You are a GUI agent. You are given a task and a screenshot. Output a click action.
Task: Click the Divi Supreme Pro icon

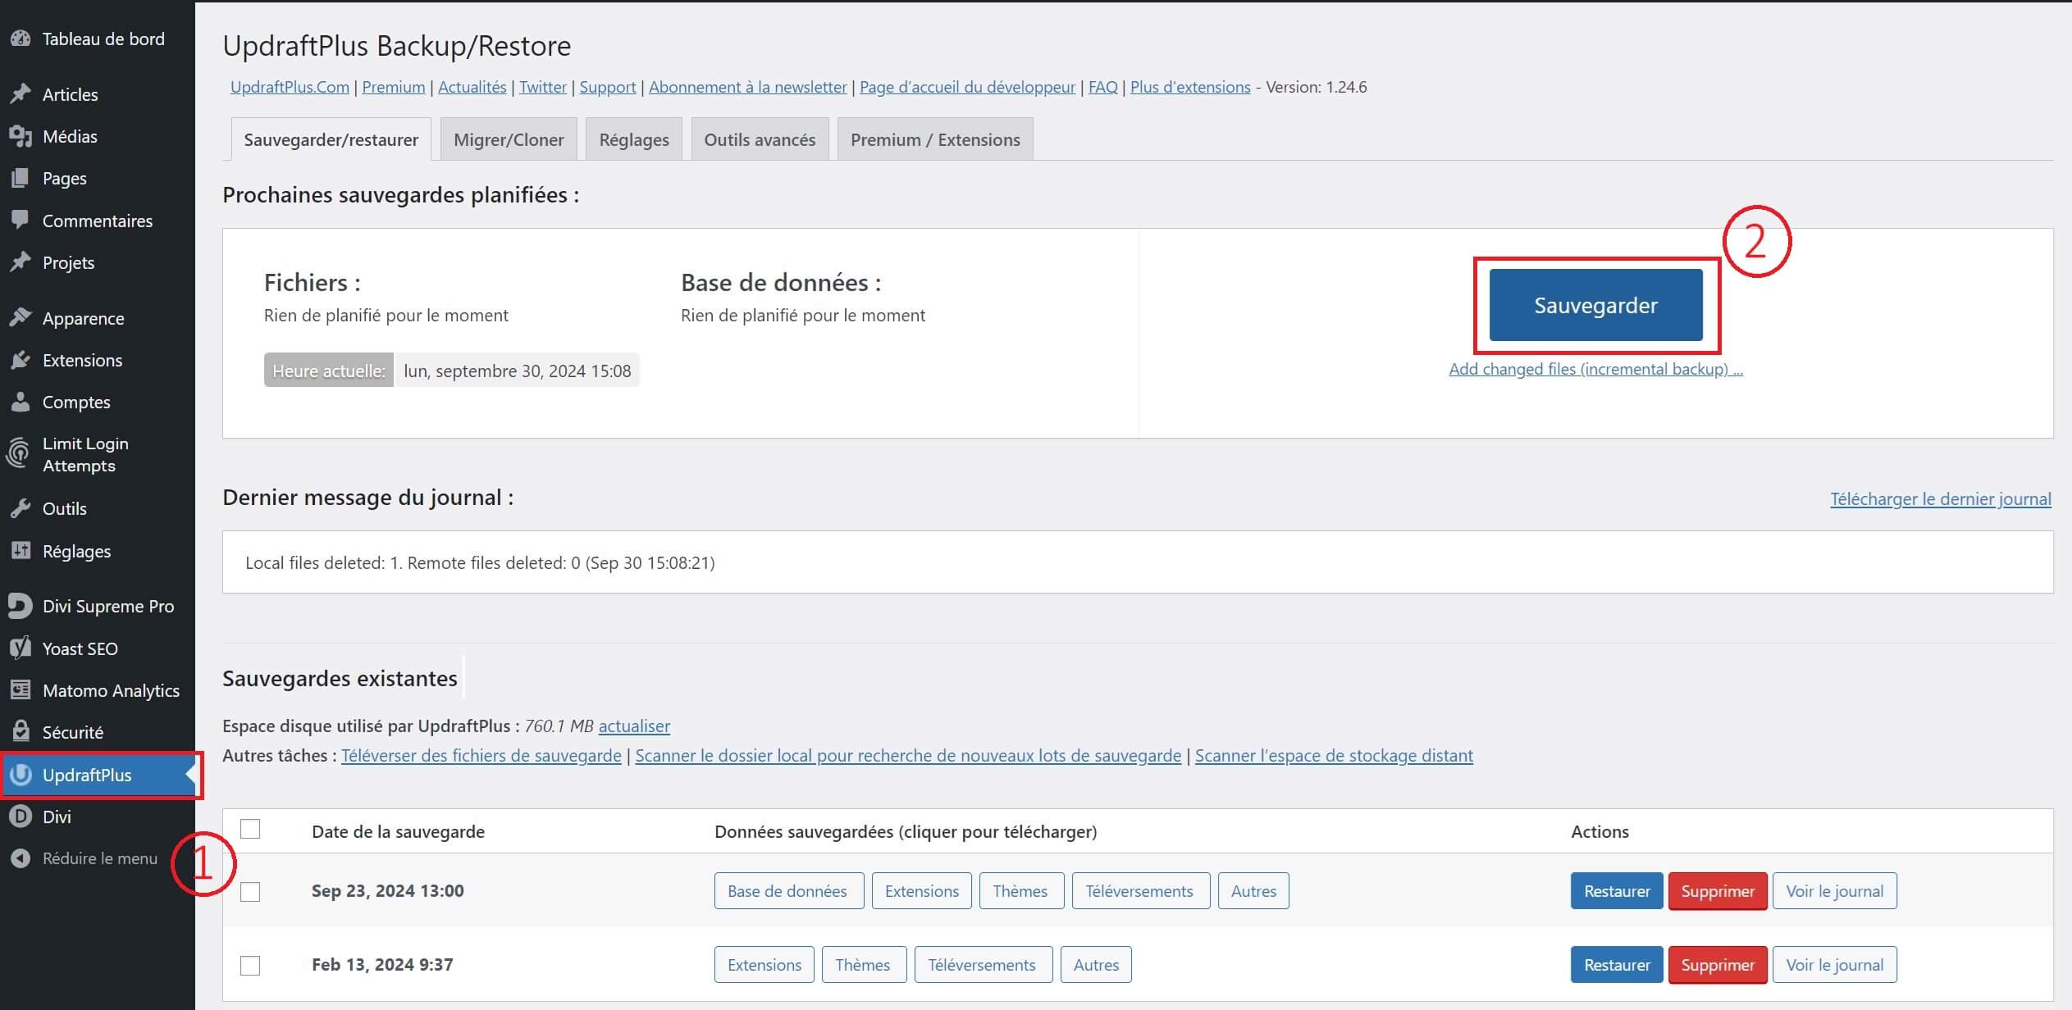(x=21, y=606)
